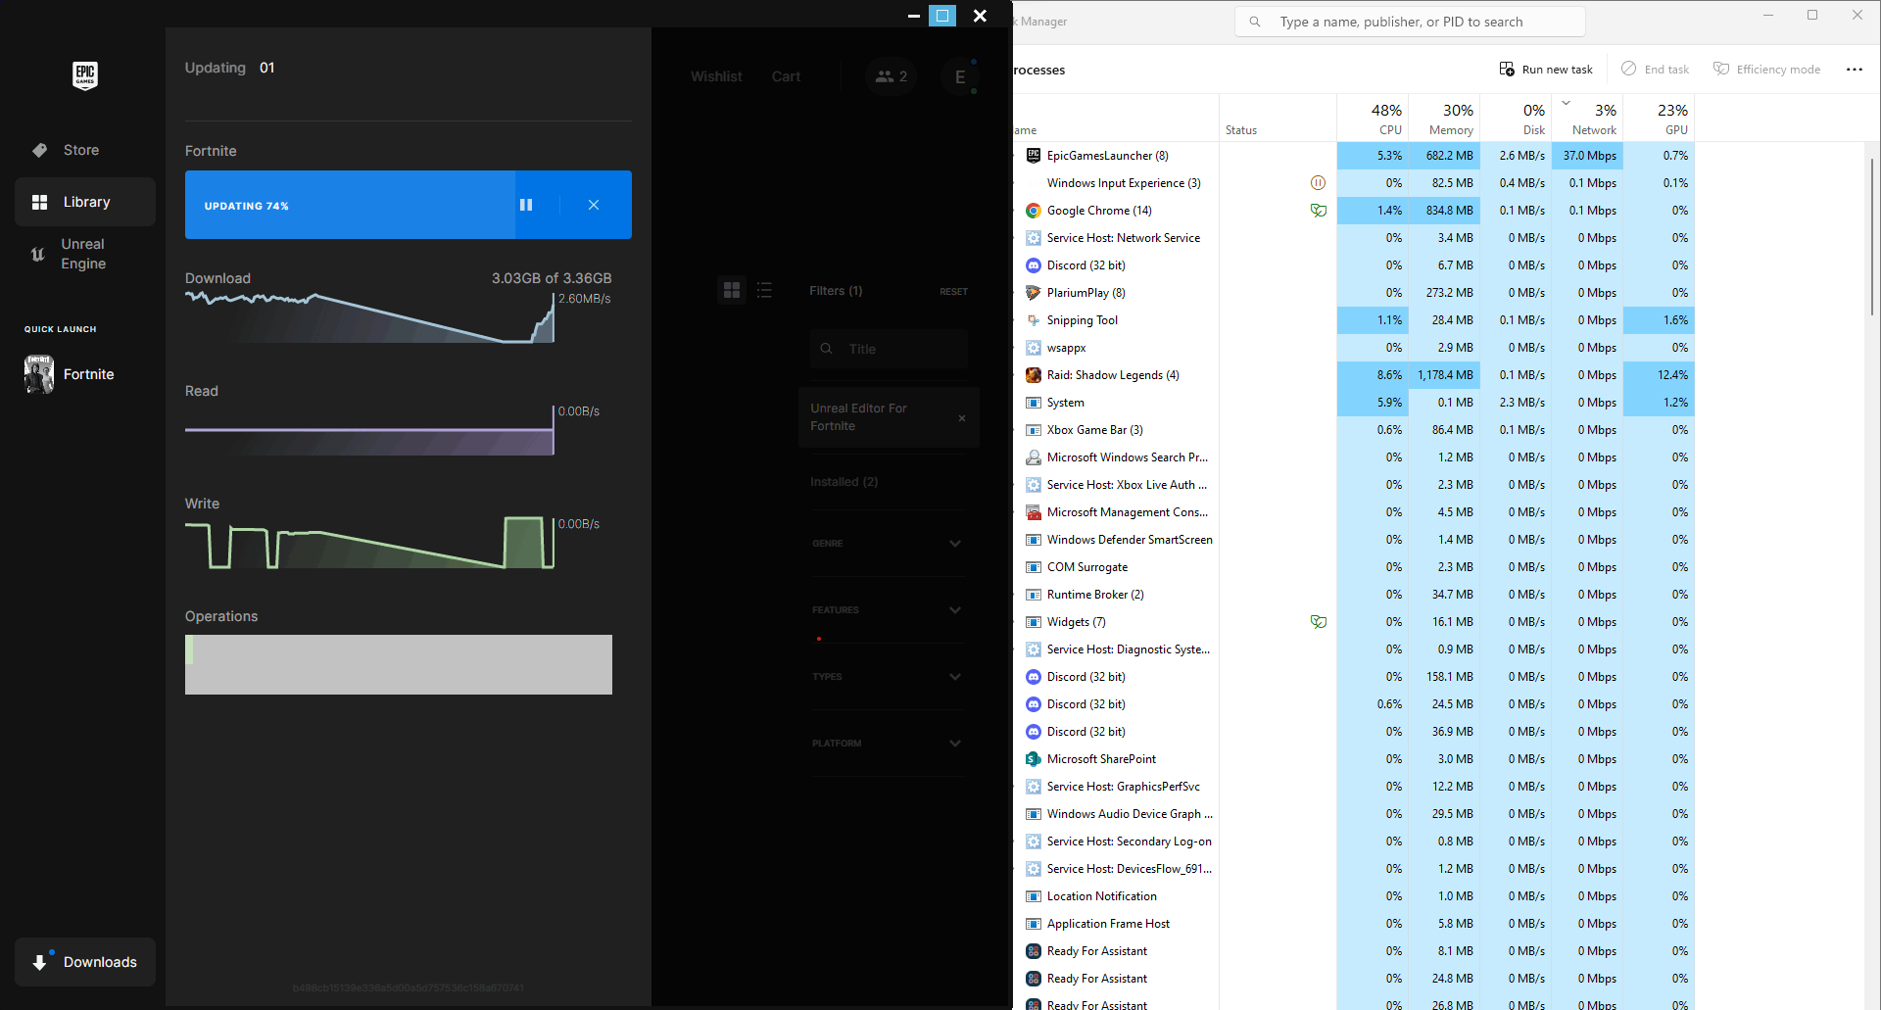The image size is (1881, 1010).
Task: Select Application Frame Host process row
Action: click(1354, 924)
